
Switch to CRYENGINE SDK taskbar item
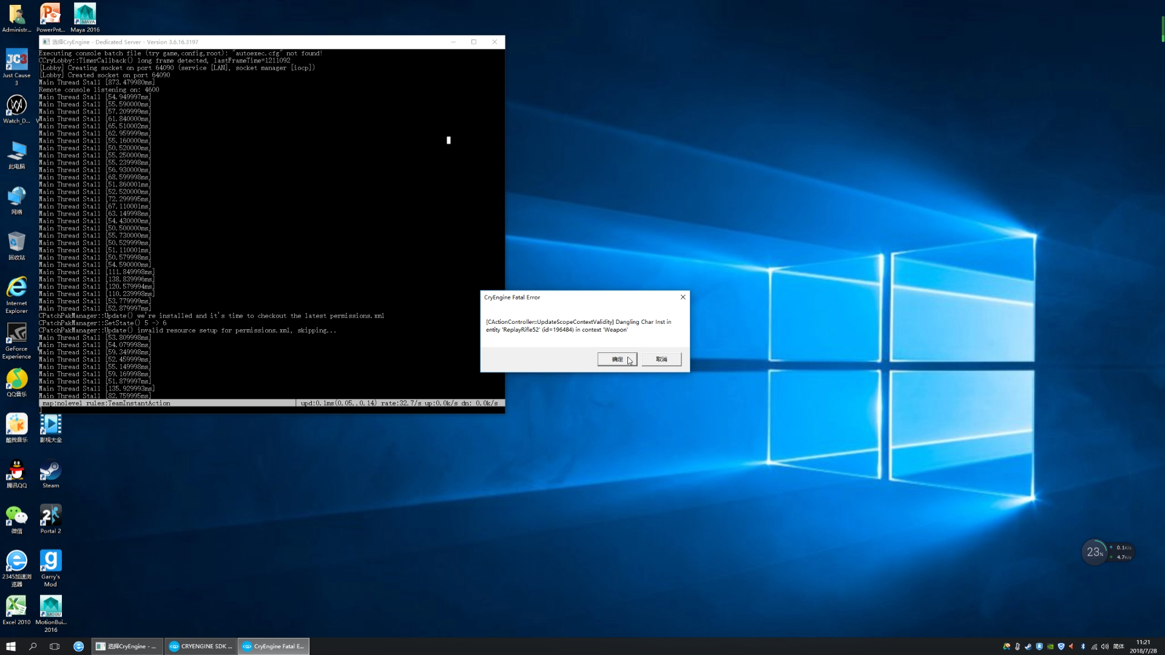(x=200, y=647)
